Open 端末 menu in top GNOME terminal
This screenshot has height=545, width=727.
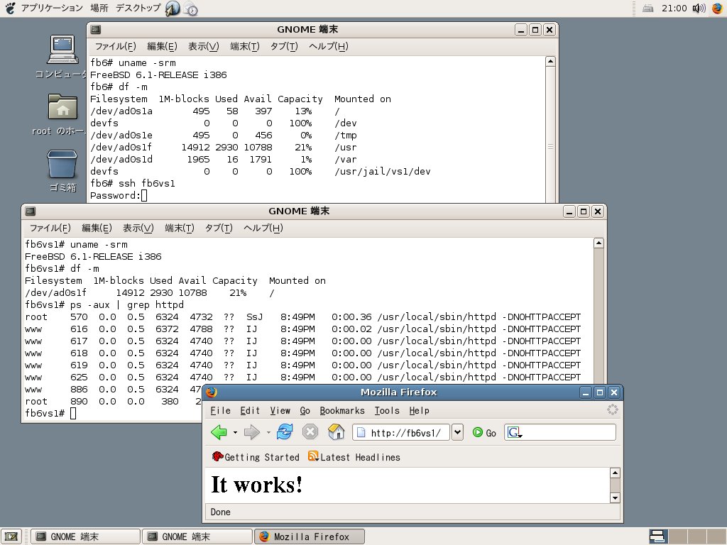point(245,46)
